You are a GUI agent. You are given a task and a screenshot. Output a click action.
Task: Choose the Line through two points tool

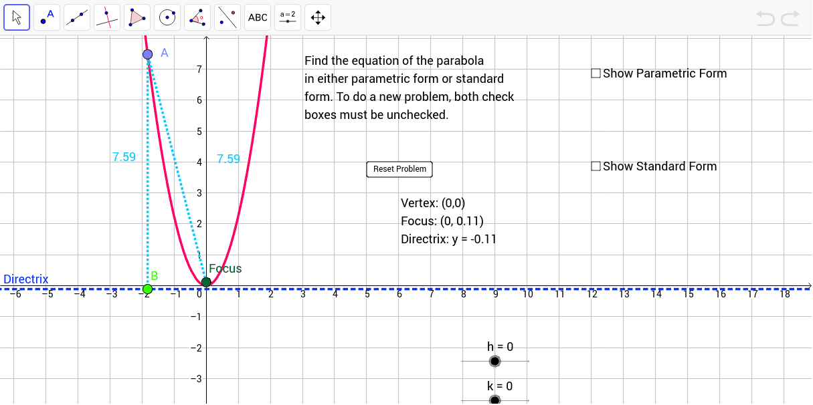77,17
